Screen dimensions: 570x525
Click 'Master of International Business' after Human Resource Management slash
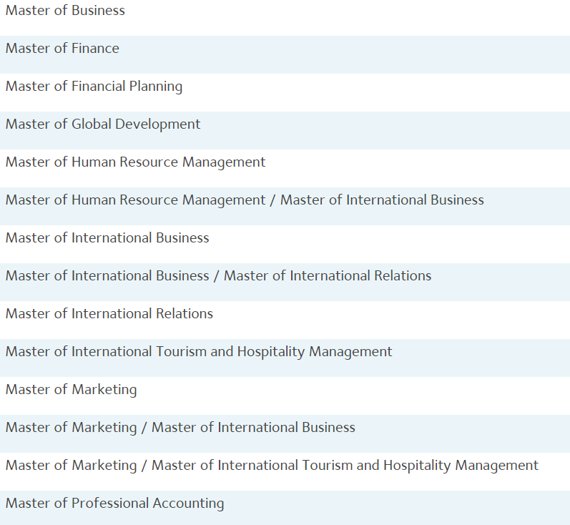[x=382, y=200]
